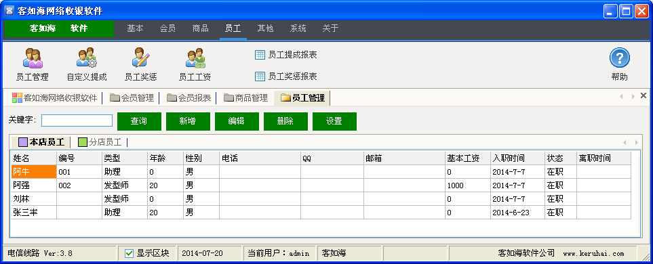Sort by 入职时间 column header
The height and width of the screenshot is (264, 653).
pyautogui.click(x=517, y=158)
